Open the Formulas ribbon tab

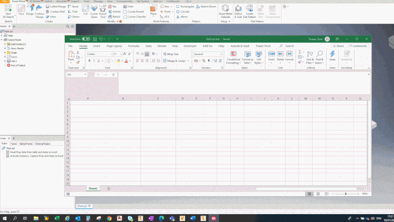click(134, 46)
